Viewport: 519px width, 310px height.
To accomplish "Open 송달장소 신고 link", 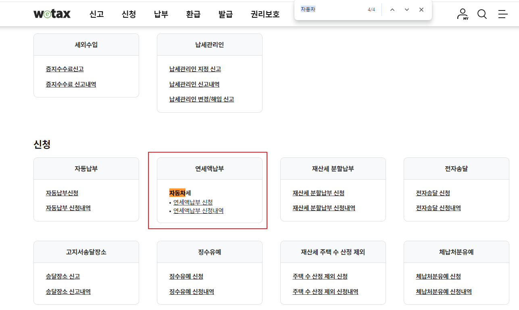I will pos(63,277).
